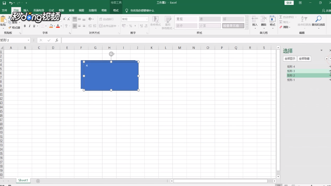
Task: Open the Font Color dropdown arrow
Action: tap(61, 26)
